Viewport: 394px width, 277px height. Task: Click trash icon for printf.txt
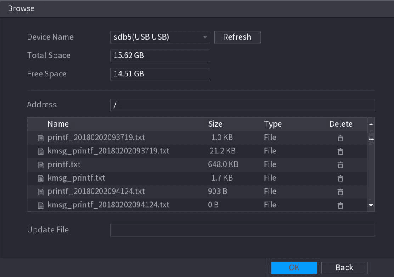(340, 165)
